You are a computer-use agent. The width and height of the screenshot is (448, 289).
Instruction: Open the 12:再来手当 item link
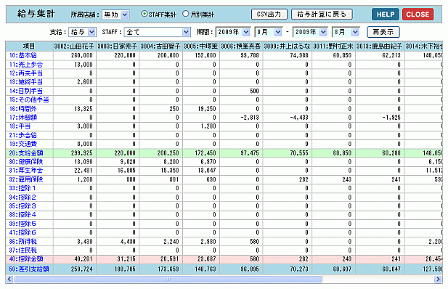pos(26,73)
